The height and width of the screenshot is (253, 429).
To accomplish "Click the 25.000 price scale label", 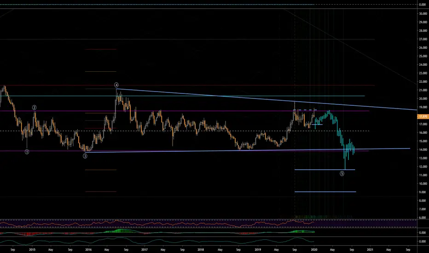I will click(423, 56).
